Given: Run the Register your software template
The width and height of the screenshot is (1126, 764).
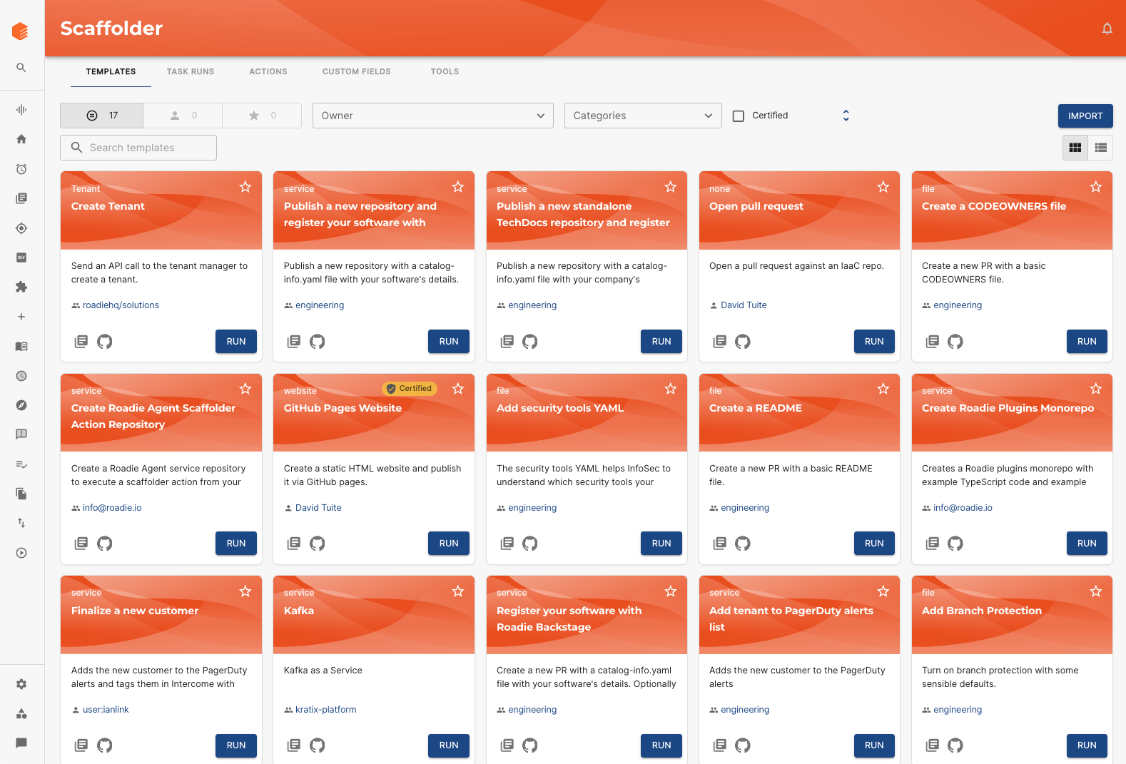Looking at the screenshot, I should click(661, 745).
